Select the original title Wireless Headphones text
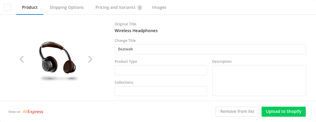The width and height of the screenshot is (316, 122). pyautogui.click(x=136, y=31)
